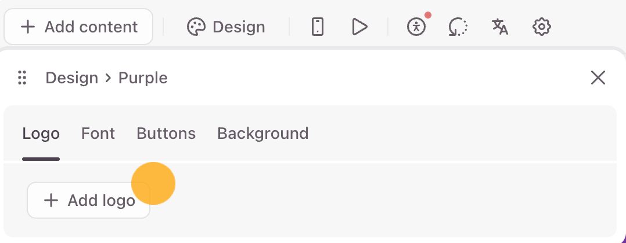The width and height of the screenshot is (626, 243).
Task: Go back to Design in breadcrumb
Action: (x=72, y=78)
